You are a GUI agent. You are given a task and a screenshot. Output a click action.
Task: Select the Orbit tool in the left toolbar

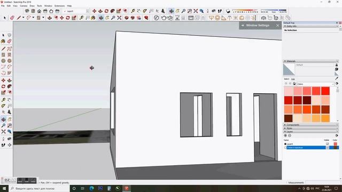[3, 119]
